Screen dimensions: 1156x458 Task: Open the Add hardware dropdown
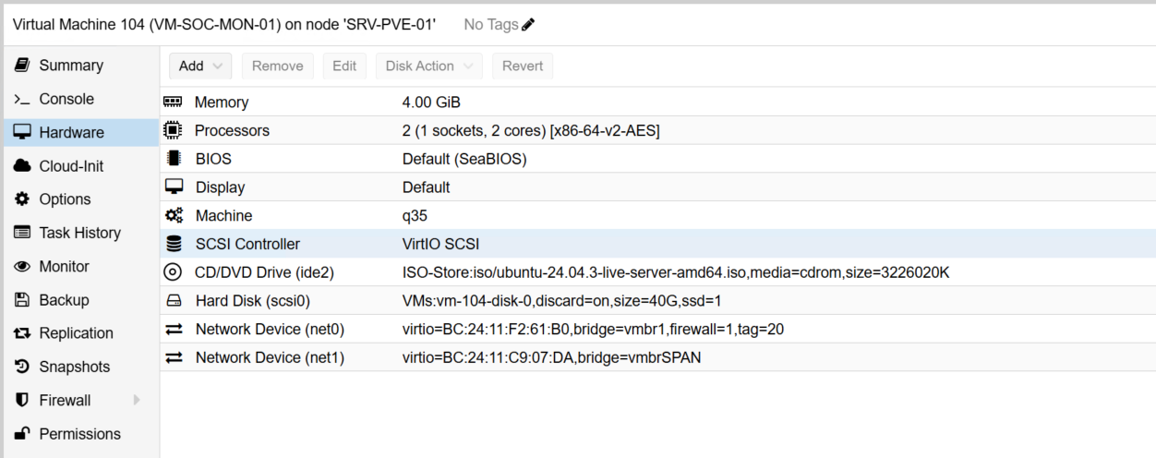point(200,66)
